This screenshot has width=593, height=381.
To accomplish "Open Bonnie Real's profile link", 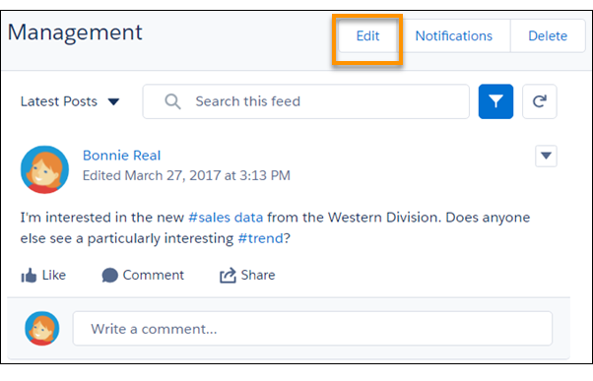I will [x=121, y=156].
